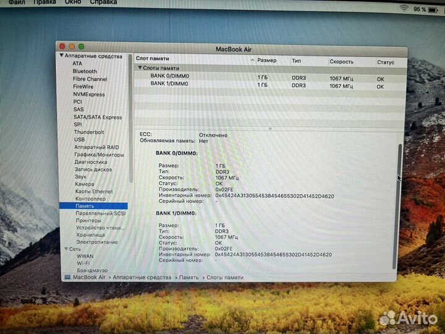Image resolution: width=445 pixels, height=334 pixels.
Task: Click the sort arrow indicator in table header
Action: tap(252, 60)
